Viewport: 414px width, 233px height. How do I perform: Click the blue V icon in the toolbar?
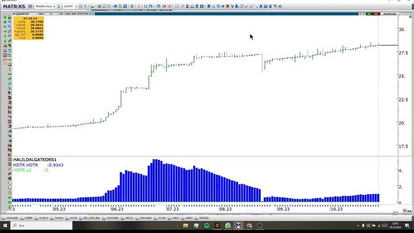click(x=232, y=6)
